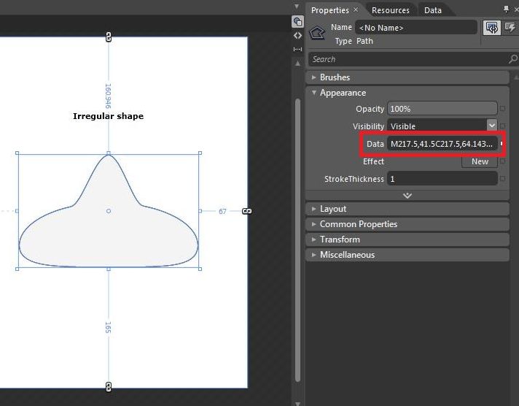Click scroll-up arrow in the view strip
The height and width of the screenshot is (406, 519).
297,63
